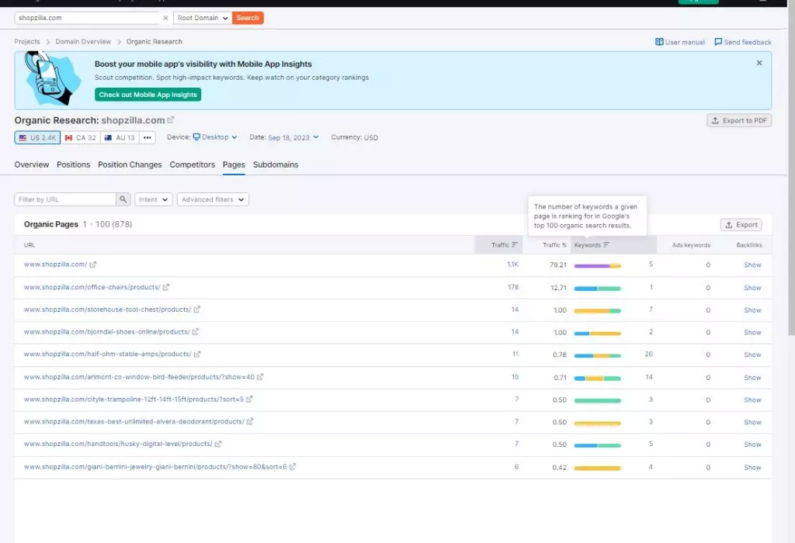
Task: Click the 79.21 traffic percent value
Action: point(557,265)
